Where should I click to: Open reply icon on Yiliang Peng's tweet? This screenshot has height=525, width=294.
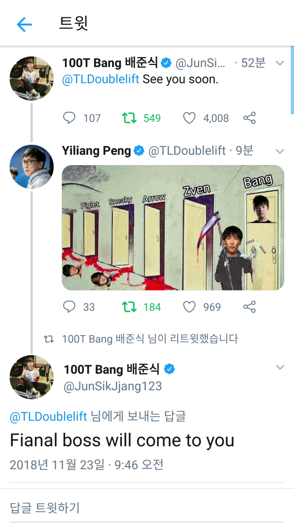[x=69, y=307]
